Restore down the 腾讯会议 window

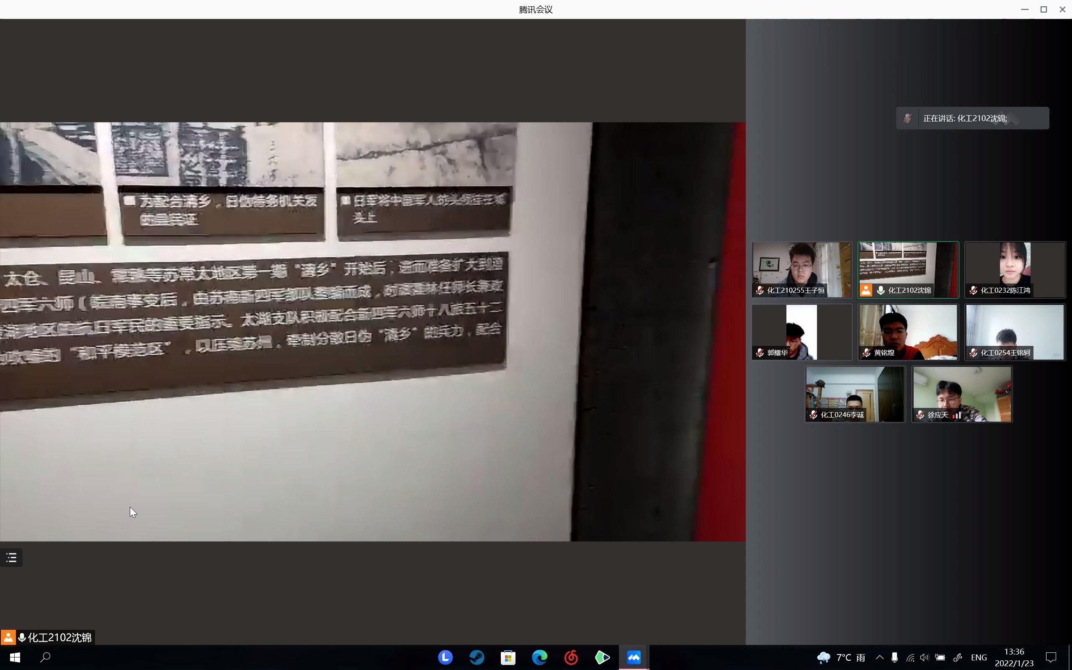(x=1044, y=9)
